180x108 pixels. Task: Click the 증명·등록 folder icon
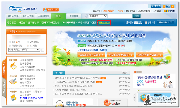(13, 66)
